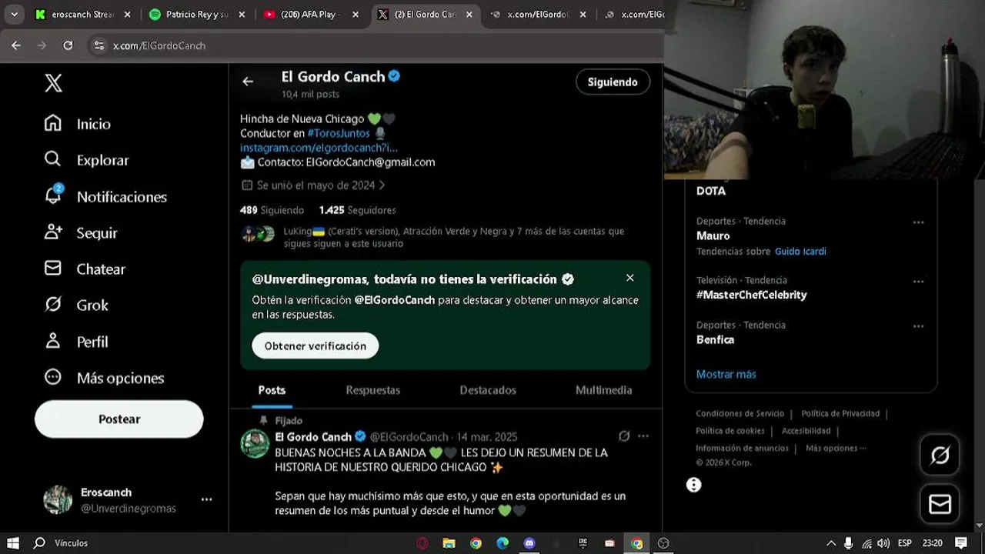View site information icon in address bar

(x=98, y=45)
